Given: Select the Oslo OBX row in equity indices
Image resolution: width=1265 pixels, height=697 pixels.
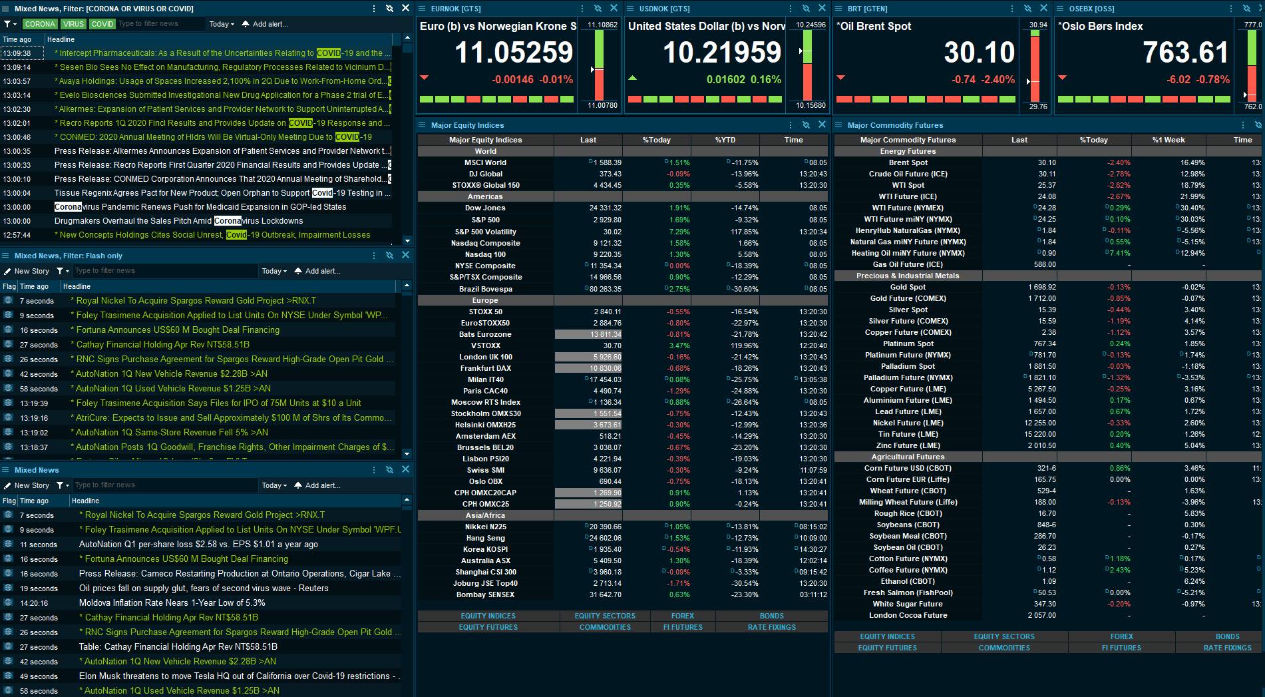Looking at the screenshot, I should click(x=623, y=481).
